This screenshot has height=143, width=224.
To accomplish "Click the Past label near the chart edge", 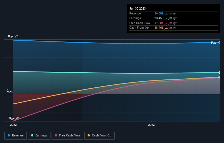I will 214,43.
